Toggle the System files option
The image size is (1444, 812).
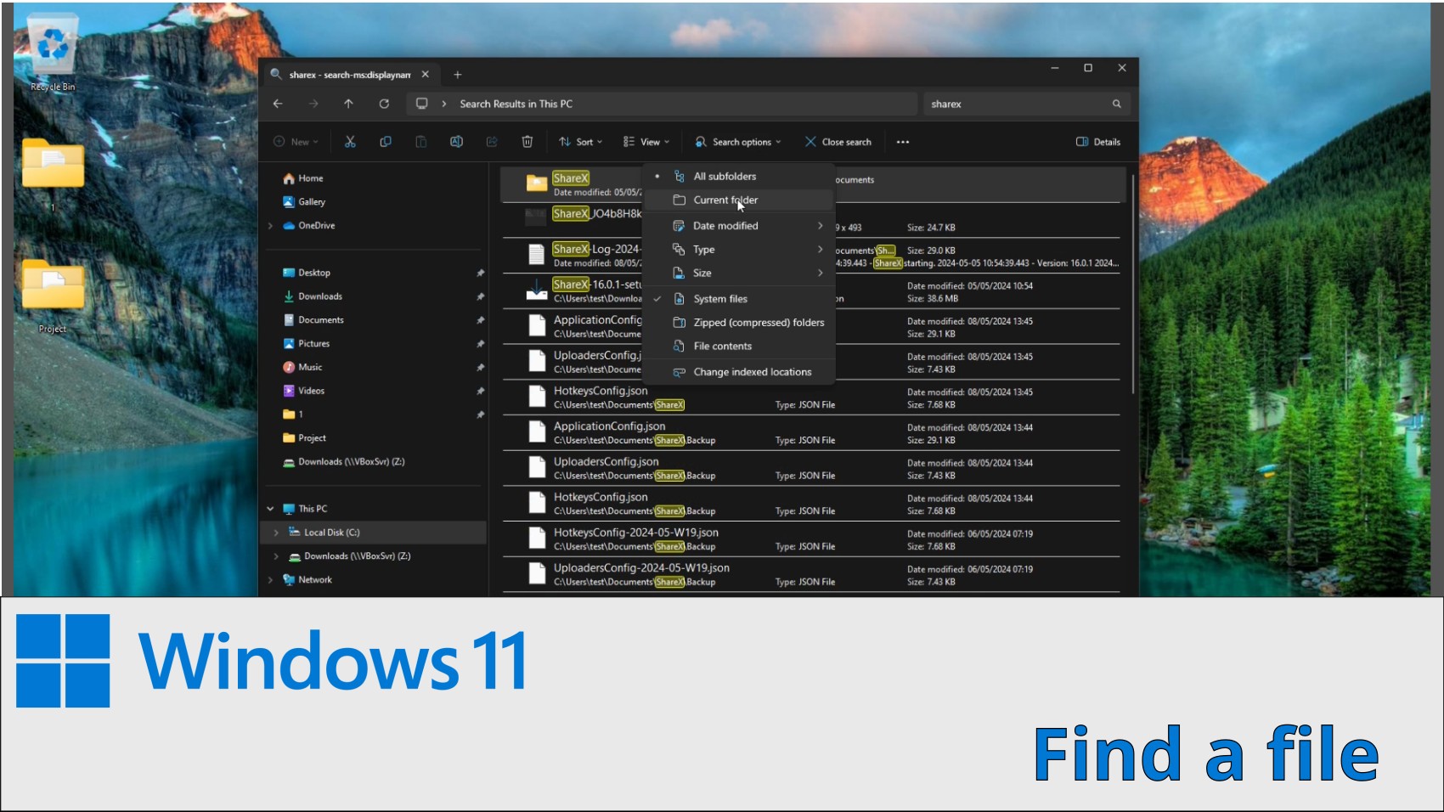pyautogui.click(x=719, y=299)
